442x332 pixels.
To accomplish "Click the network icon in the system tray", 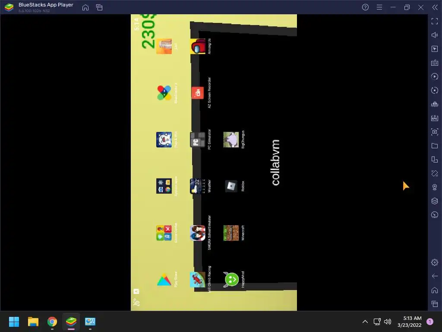I will click(x=377, y=322).
